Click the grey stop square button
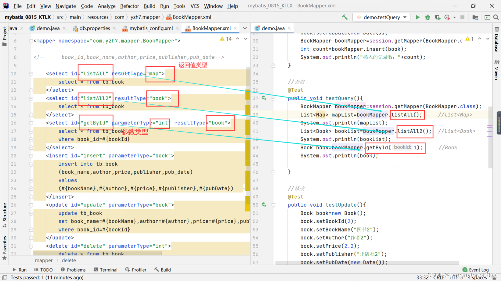Image resolution: width=501 pixels, height=281 pixels. (x=462, y=17)
